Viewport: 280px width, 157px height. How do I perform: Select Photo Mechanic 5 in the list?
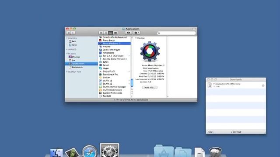(x=115, y=44)
